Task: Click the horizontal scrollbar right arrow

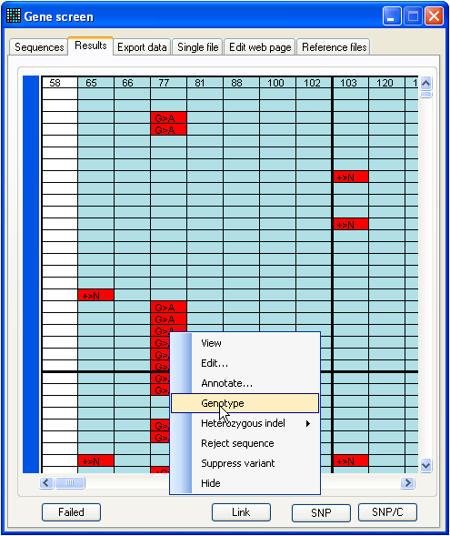Action: [407, 482]
